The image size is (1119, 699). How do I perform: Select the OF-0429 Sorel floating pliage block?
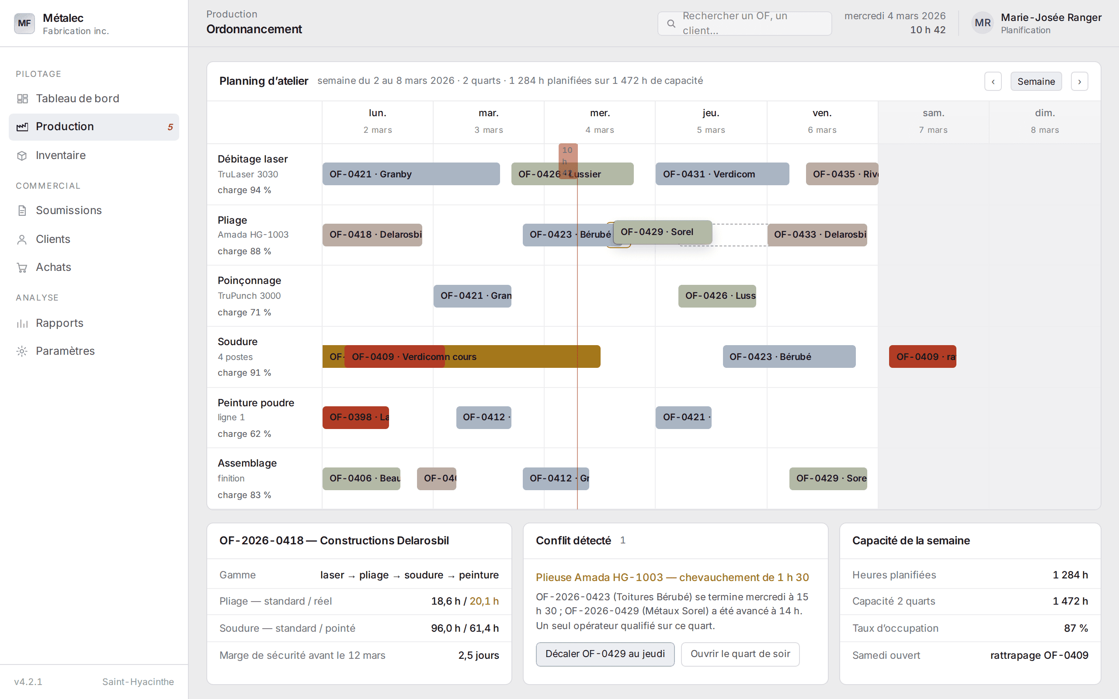(x=662, y=232)
